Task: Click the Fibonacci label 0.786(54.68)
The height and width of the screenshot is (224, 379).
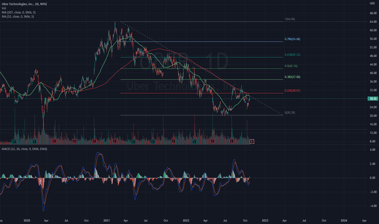Action: click(292, 39)
